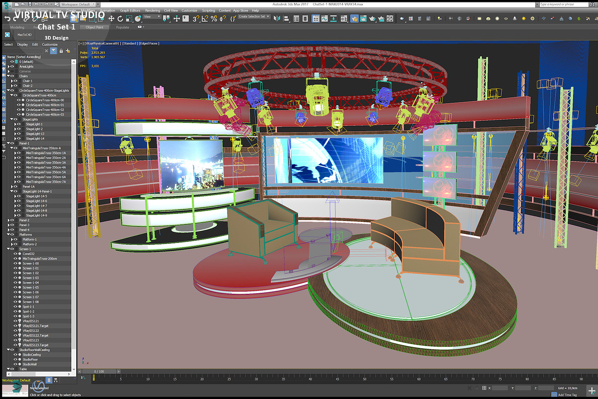Click the Mirror tool icon
The width and height of the screenshot is (598, 399).
276,18
